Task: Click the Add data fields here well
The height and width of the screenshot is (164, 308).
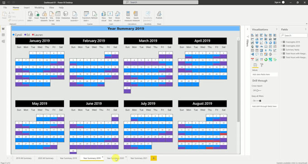Action: click(265, 75)
